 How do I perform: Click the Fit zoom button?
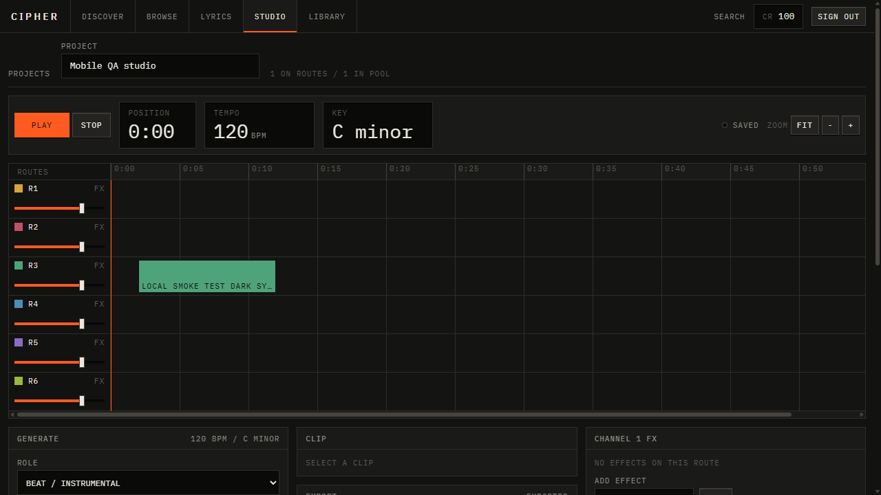(805, 125)
